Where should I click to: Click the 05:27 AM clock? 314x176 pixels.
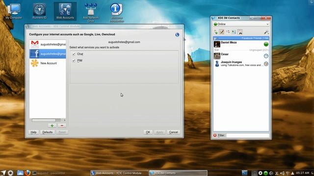coord(303,173)
